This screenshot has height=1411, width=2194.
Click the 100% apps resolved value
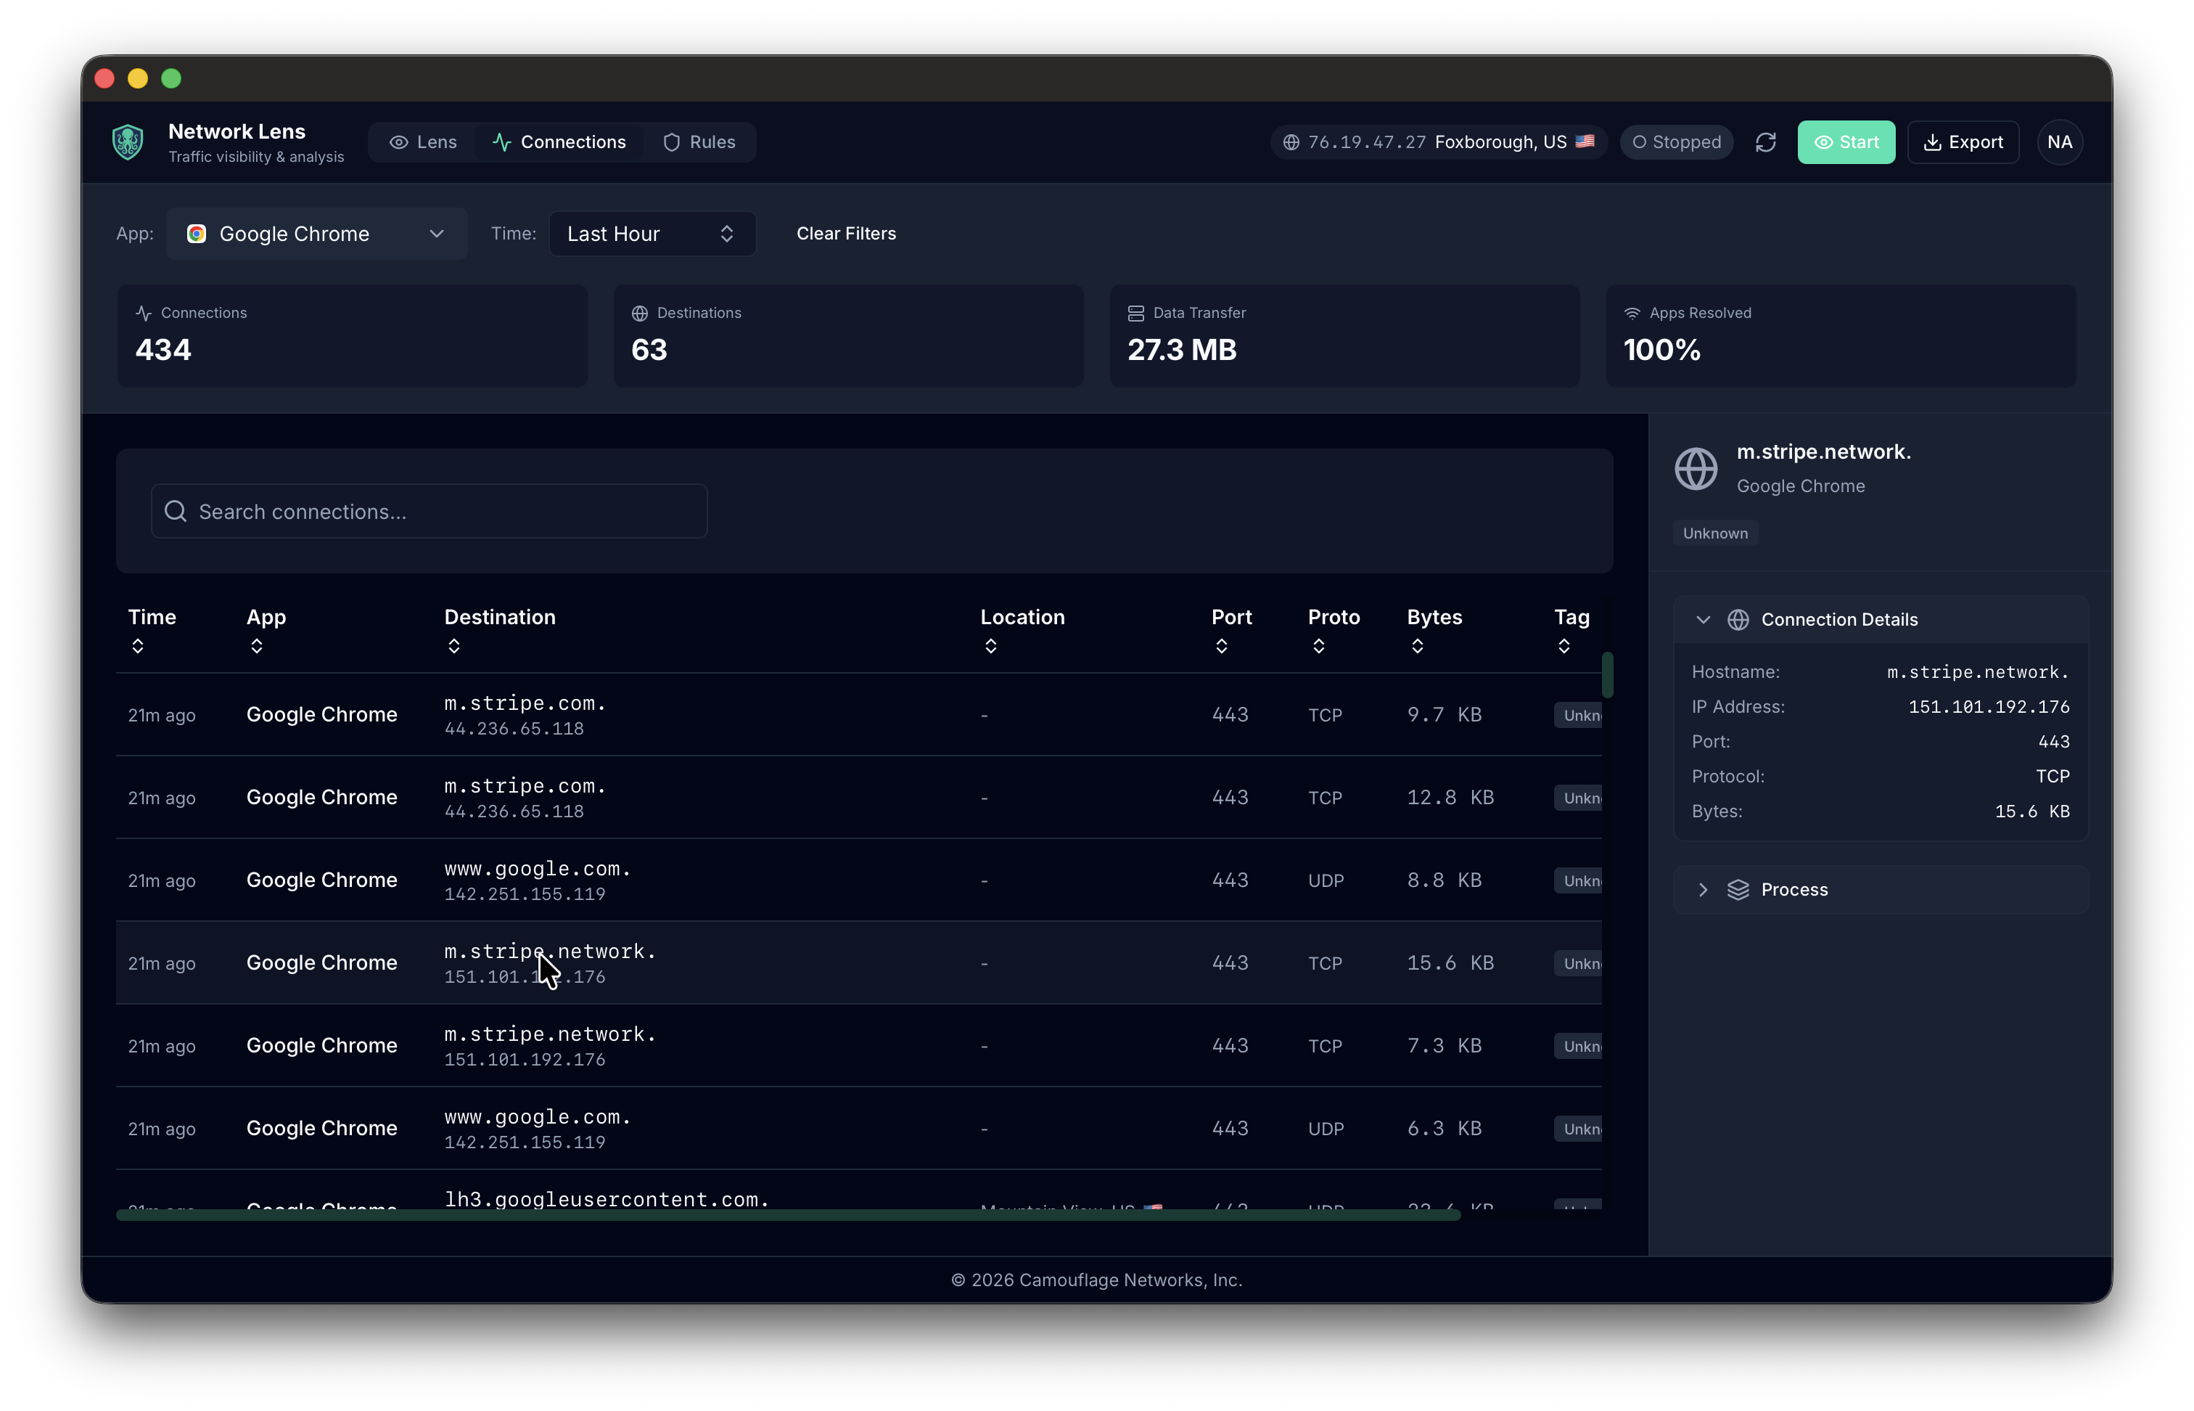pos(1662,350)
